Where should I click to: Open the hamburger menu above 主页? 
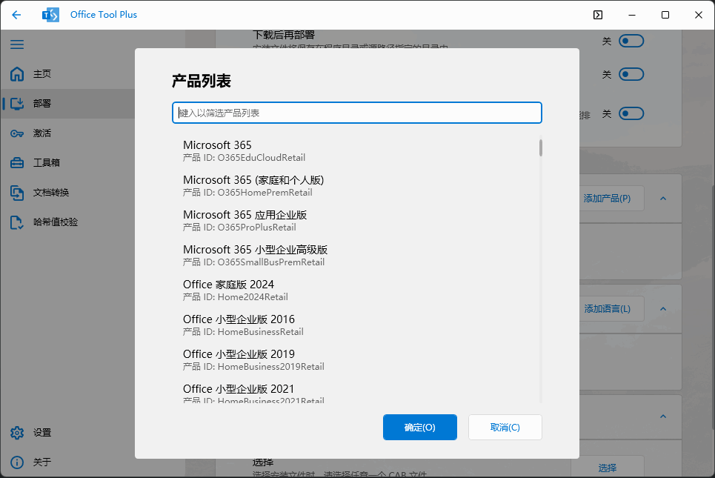click(x=17, y=44)
